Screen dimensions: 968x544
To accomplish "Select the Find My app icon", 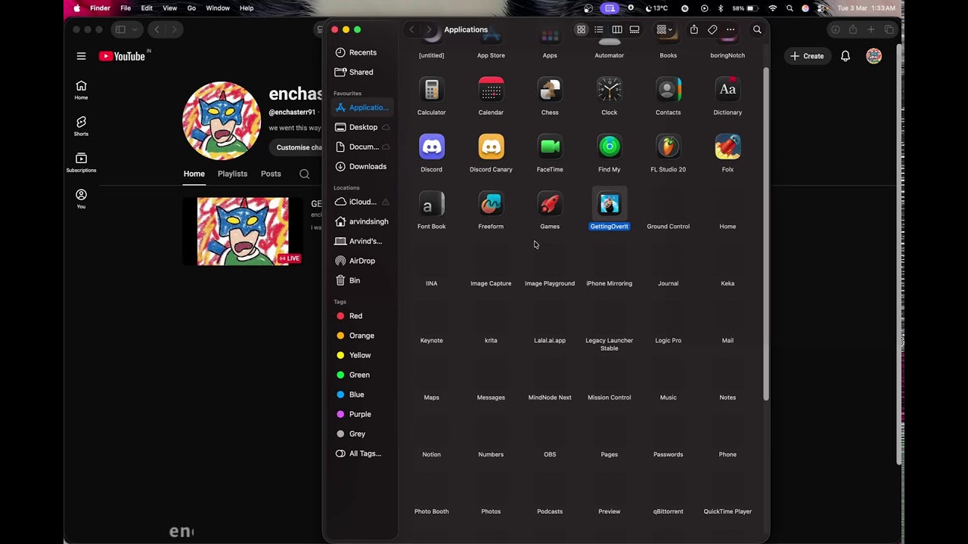I will coord(609,147).
